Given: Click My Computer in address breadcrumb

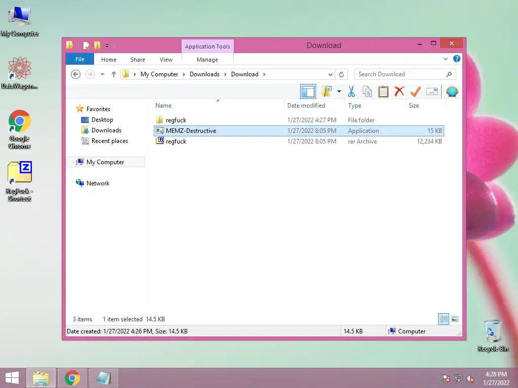Looking at the screenshot, I should 159,74.
